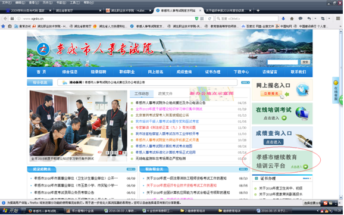344x215 pixels.
Task: Click the page vertical scrollbar
Action: click(x=340, y=114)
